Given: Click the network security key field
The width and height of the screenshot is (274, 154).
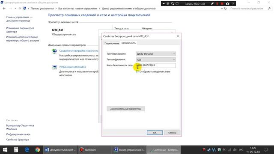Looking at the screenshot, I should click(156, 65).
